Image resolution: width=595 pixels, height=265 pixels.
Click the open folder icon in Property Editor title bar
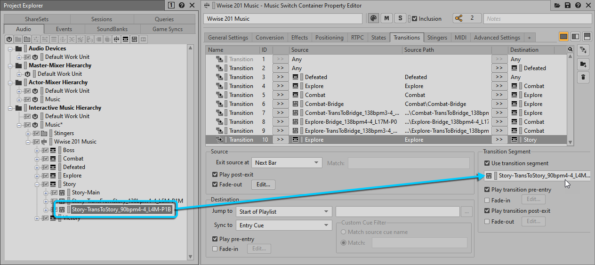click(558, 5)
